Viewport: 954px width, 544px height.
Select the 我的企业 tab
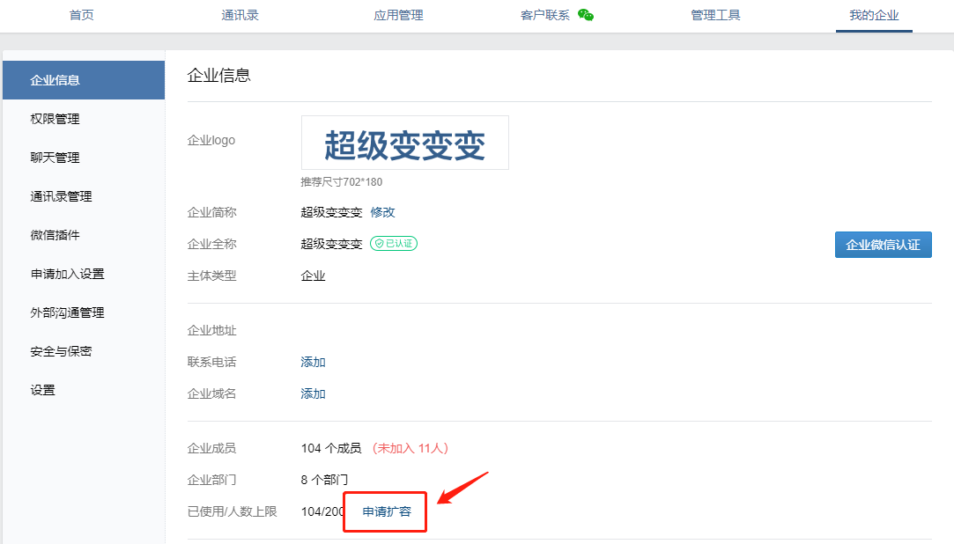874,15
